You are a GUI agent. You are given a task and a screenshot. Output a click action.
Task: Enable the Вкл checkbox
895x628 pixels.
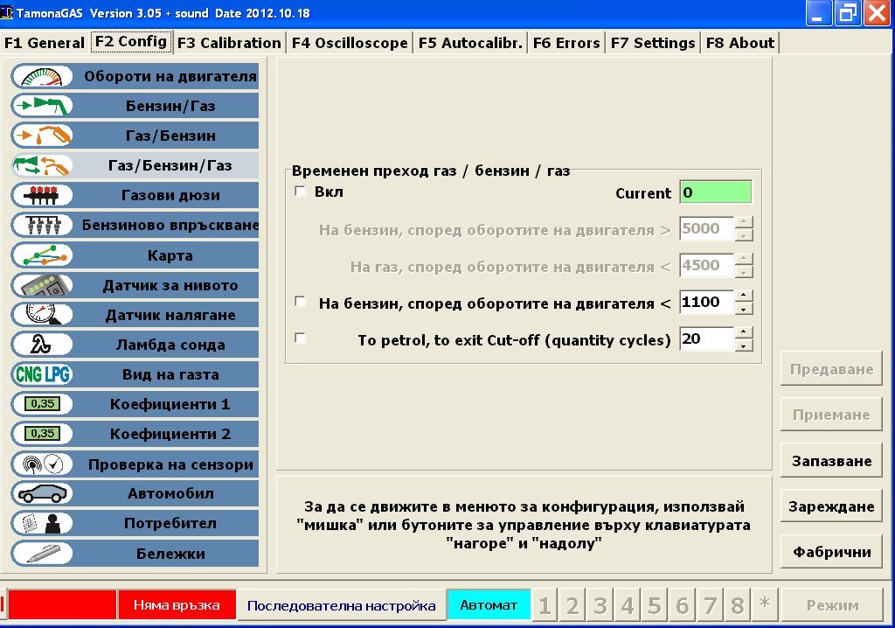coord(301,192)
